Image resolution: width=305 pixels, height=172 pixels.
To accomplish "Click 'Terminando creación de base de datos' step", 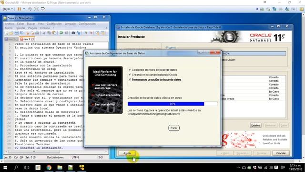I will tap(156, 80).
